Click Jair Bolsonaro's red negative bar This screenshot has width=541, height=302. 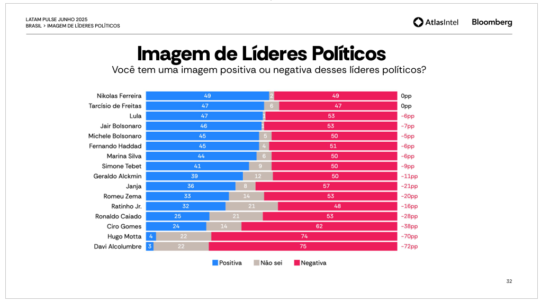[330, 126]
